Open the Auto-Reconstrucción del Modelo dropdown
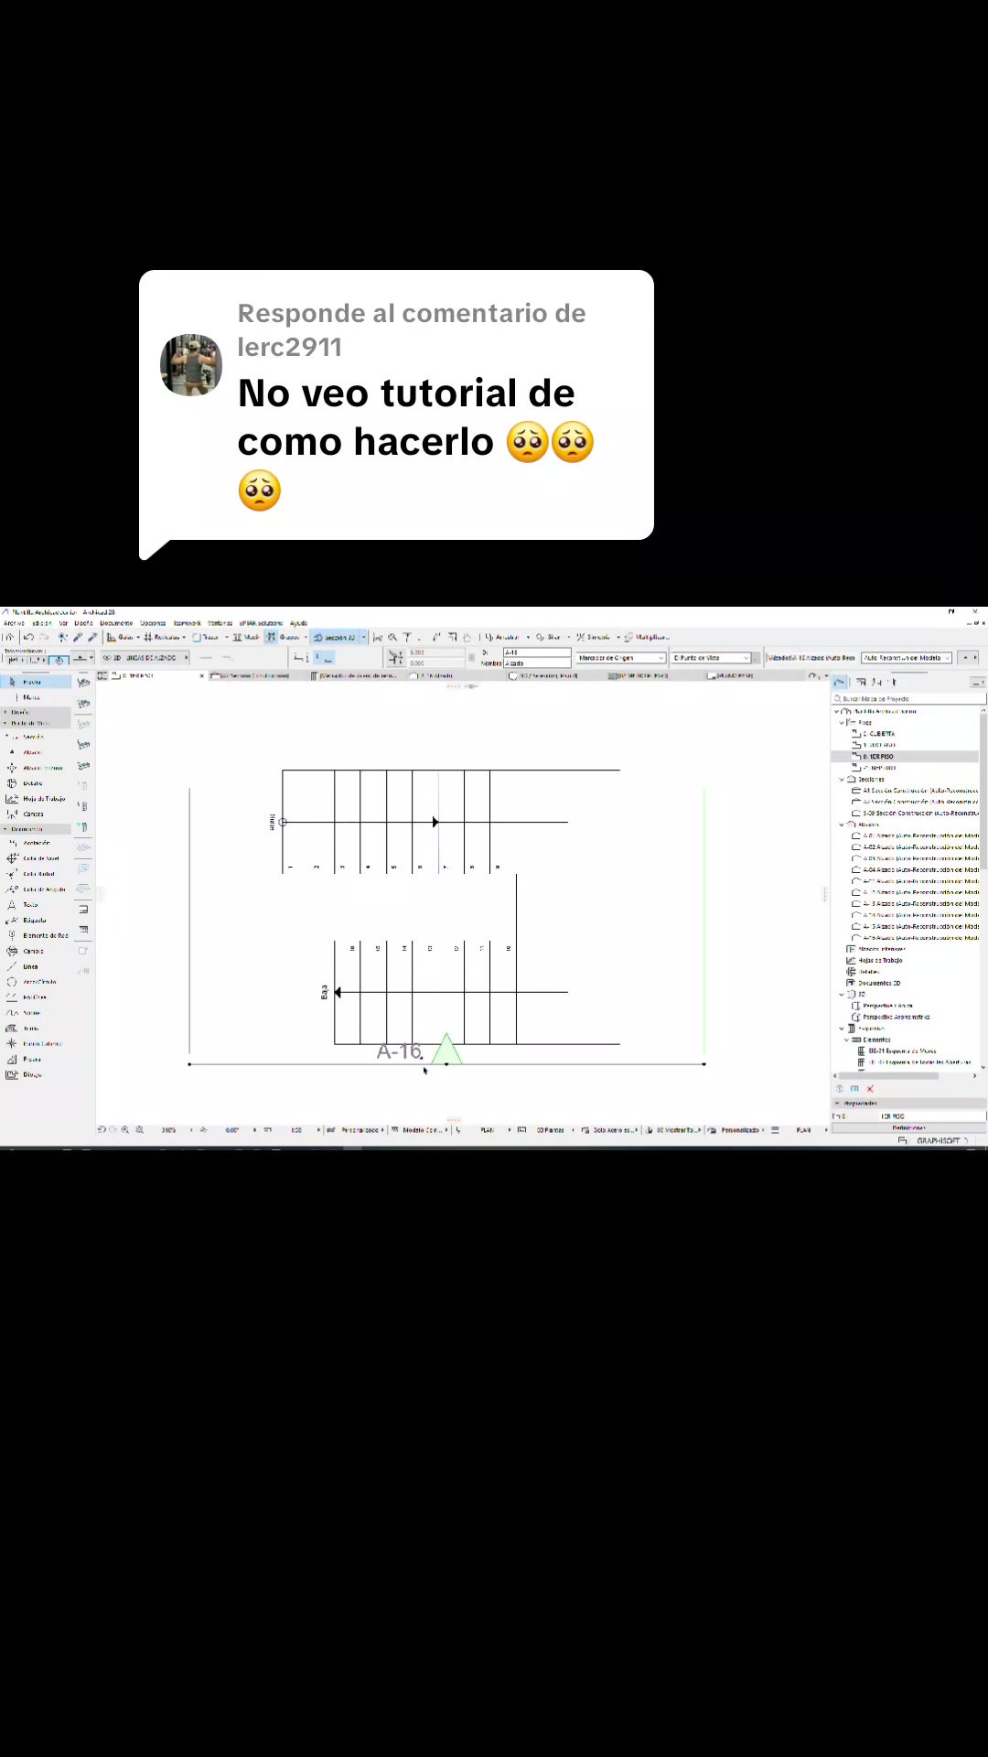This screenshot has height=1757, width=988. (x=907, y=658)
